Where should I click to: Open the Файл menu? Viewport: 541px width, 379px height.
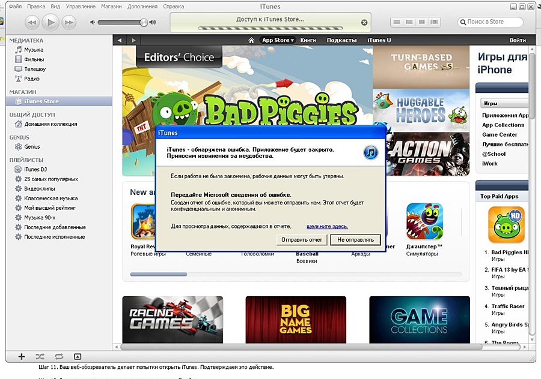15,7
